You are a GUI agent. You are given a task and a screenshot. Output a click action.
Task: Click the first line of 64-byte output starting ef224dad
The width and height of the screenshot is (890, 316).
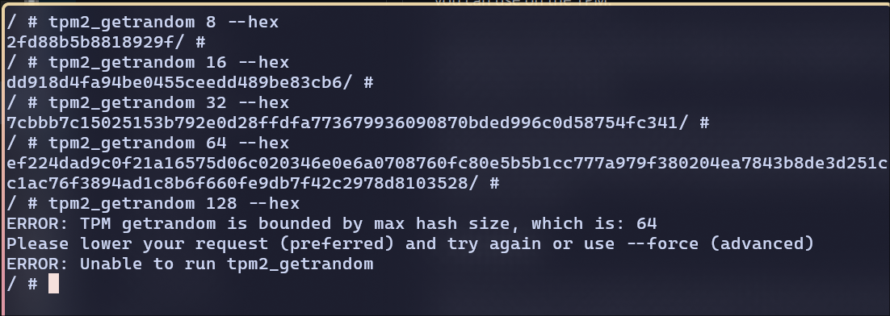[x=446, y=163]
